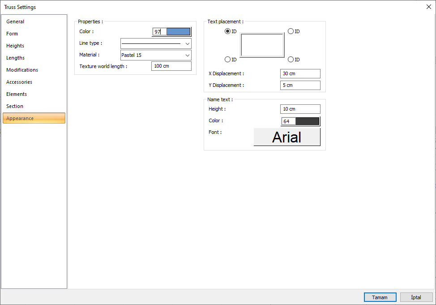
Task: Expand the Material dropdown showing Pastel 15
Action: (x=156, y=55)
